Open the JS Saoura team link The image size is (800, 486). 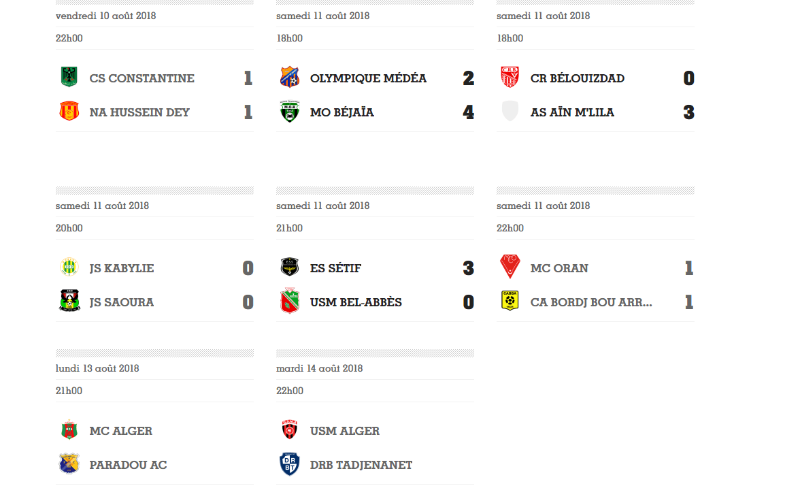pyautogui.click(x=121, y=302)
